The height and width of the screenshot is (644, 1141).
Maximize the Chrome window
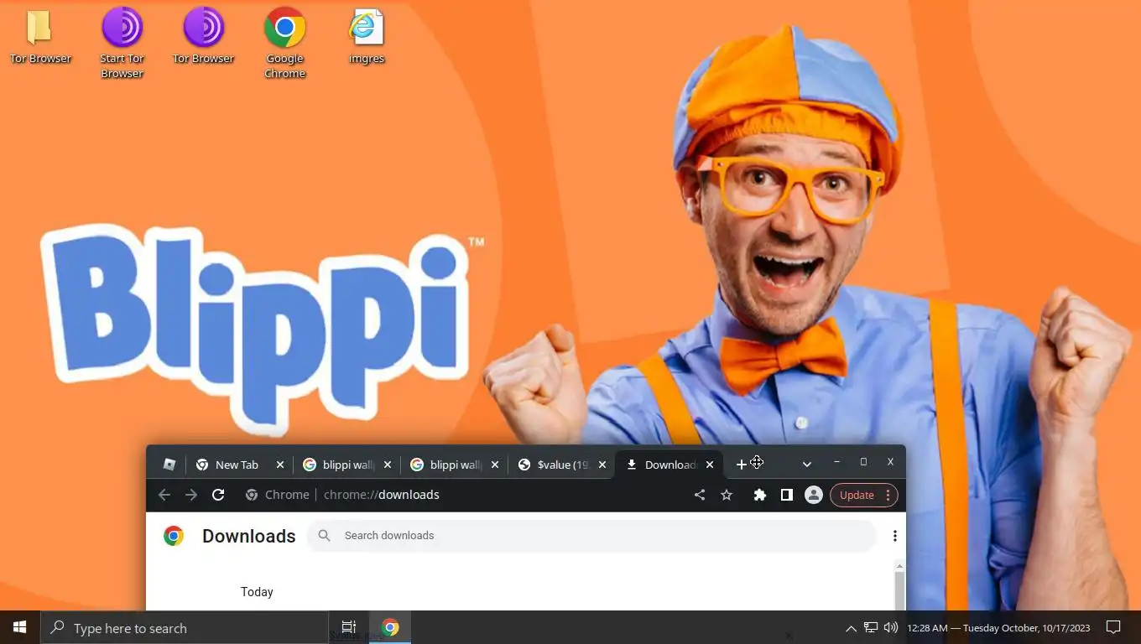[863, 462]
